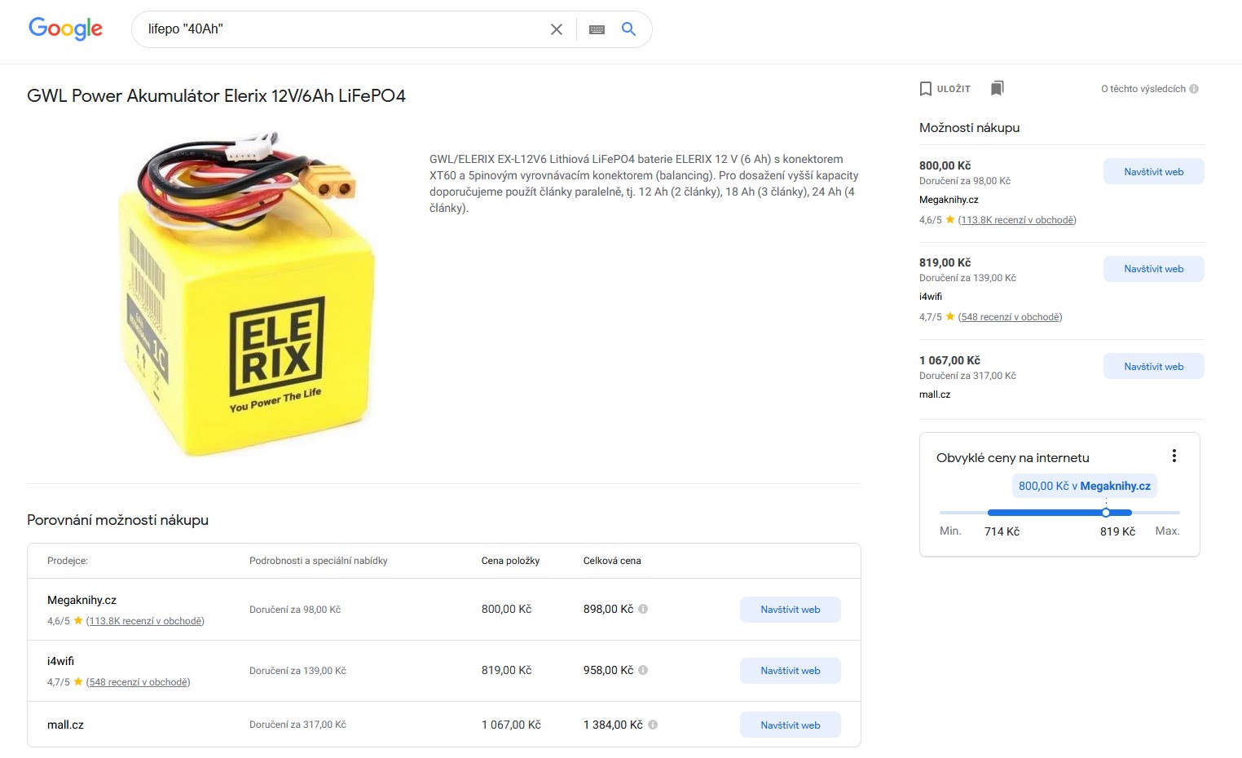The width and height of the screenshot is (1242, 758).
Task: Click Megaknihy.cz seller name in sidebar
Action: click(x=949, y=200)
